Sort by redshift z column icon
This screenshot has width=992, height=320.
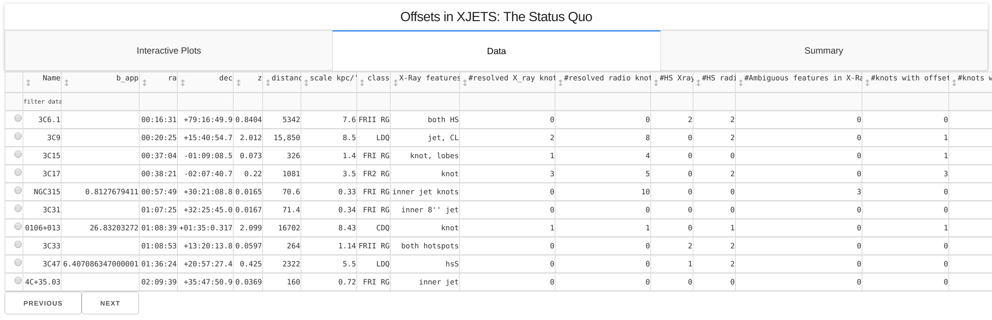coord(239,82)
